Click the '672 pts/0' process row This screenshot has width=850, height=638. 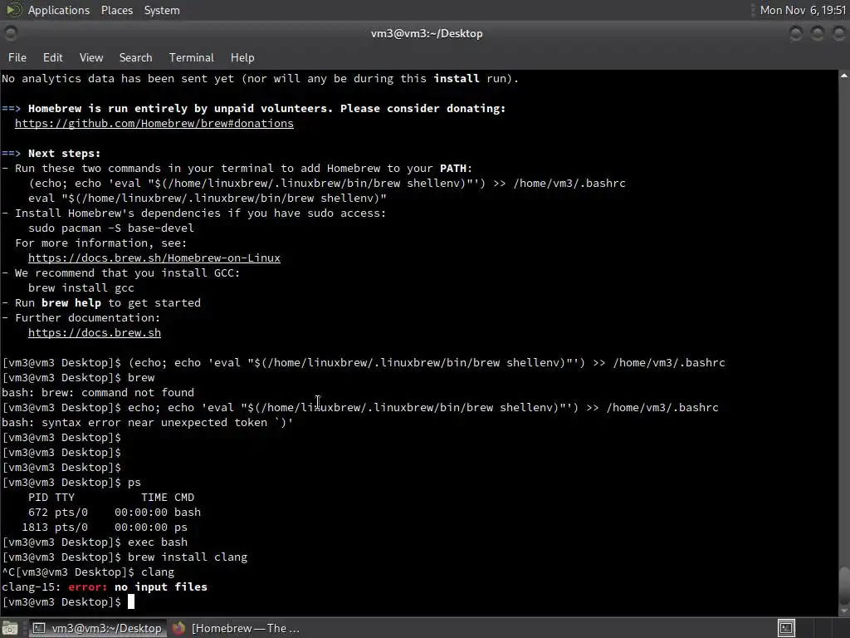115,512
